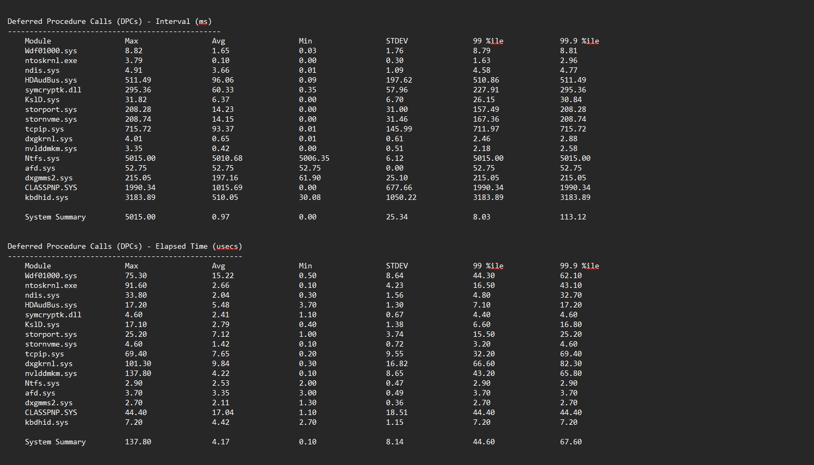Click System Summary label in Elapsed Time table
The image size is (814, 465).
point(55,442)
